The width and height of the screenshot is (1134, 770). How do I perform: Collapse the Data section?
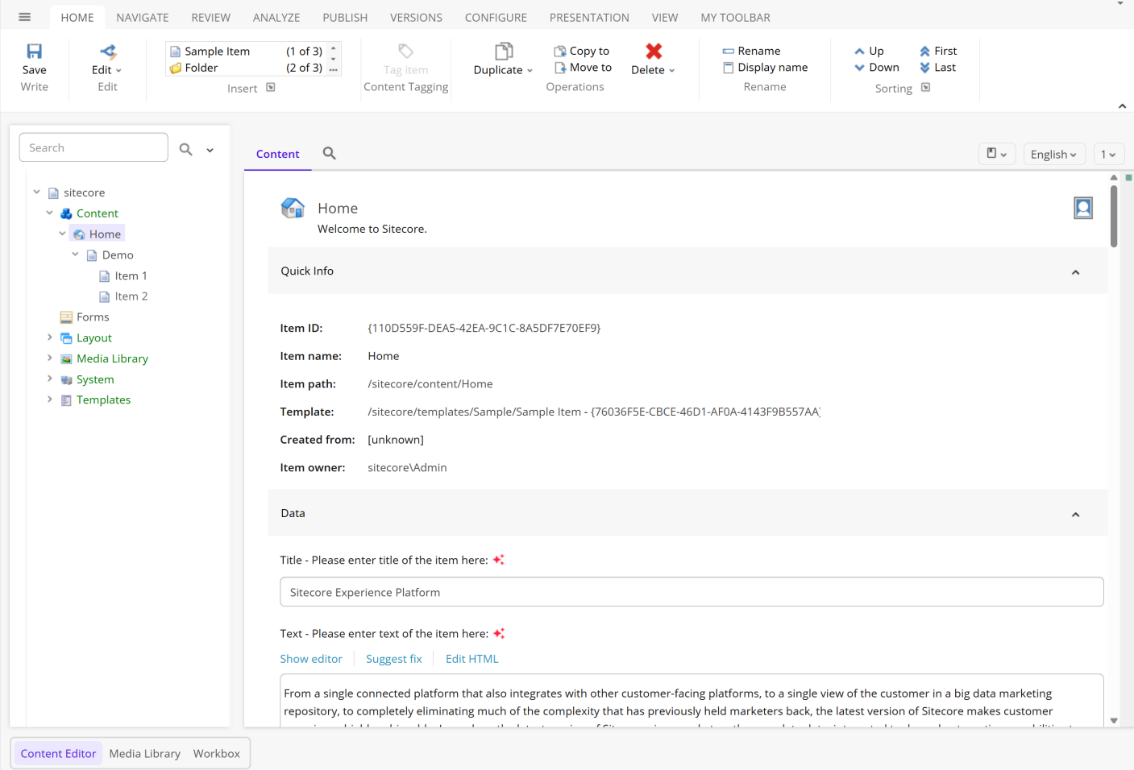[1075, 515]
